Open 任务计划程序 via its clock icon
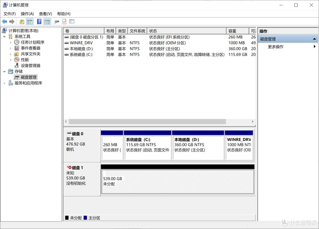Image resolution: width=319 pixels, height=229 pixels. (x=17, y=42)
